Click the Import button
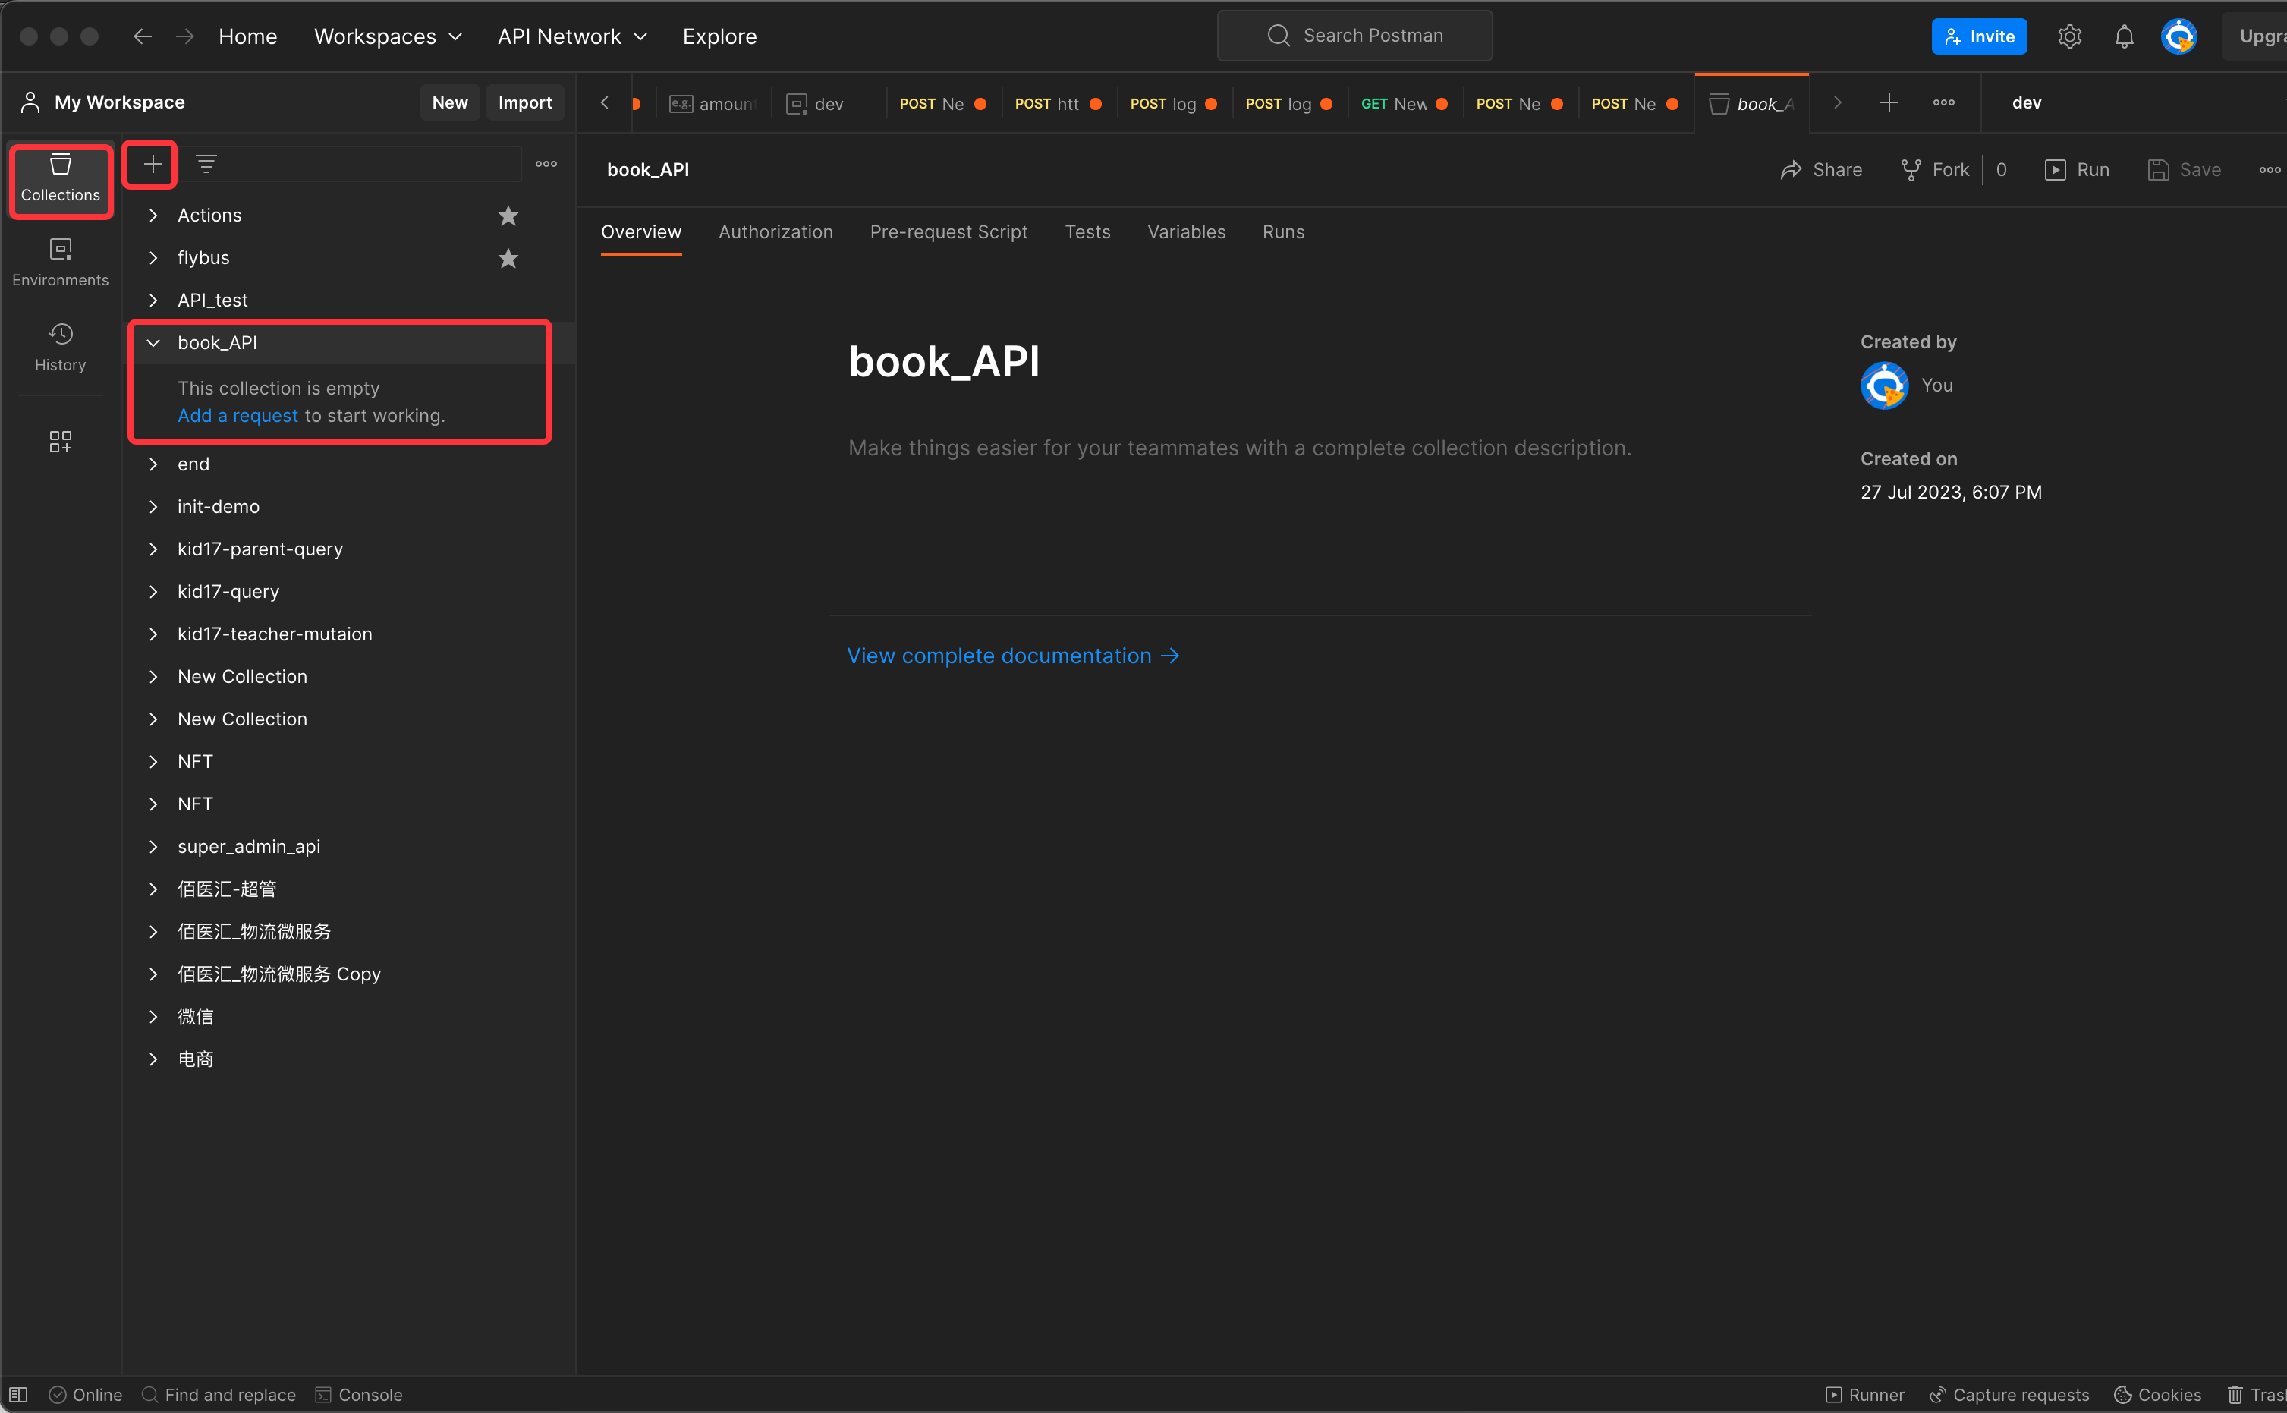The image size is (2287, 1413). 524,102
